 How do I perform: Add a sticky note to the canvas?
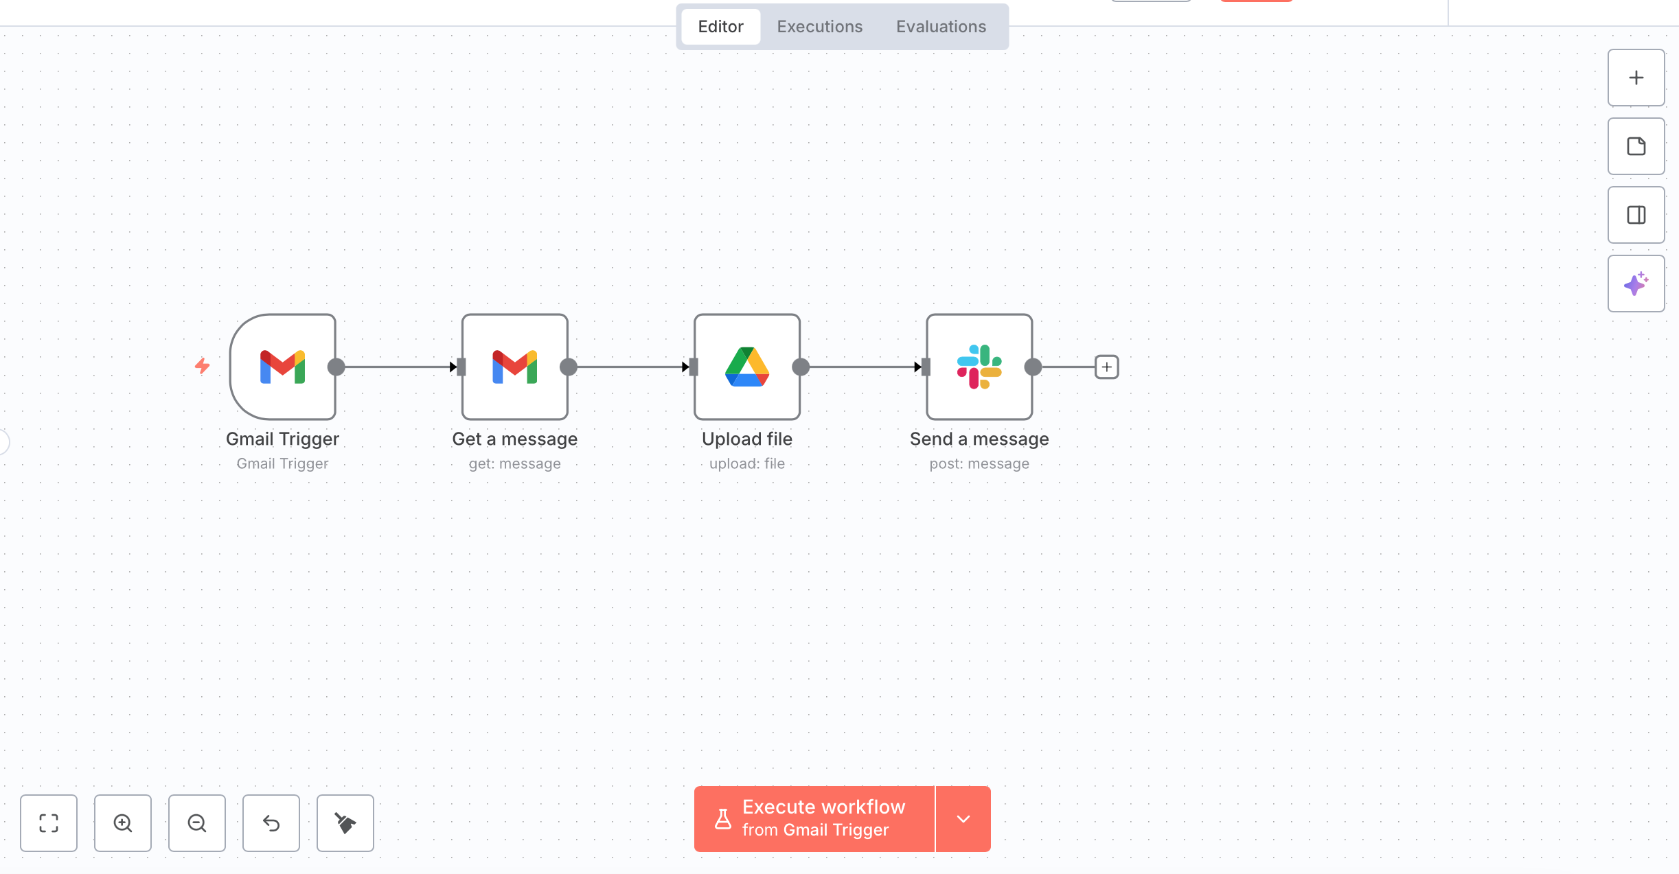[1636, 146]
